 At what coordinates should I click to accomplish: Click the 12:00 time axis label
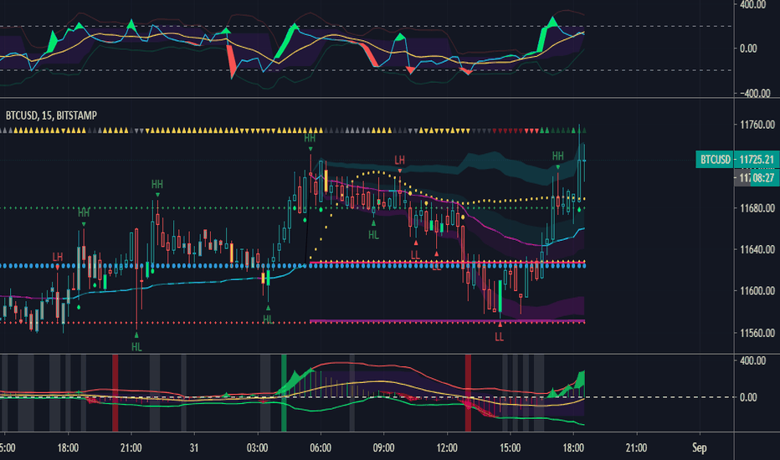447,448
